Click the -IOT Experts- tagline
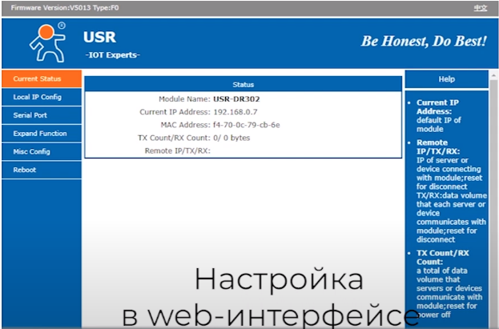 coord(113,55)
